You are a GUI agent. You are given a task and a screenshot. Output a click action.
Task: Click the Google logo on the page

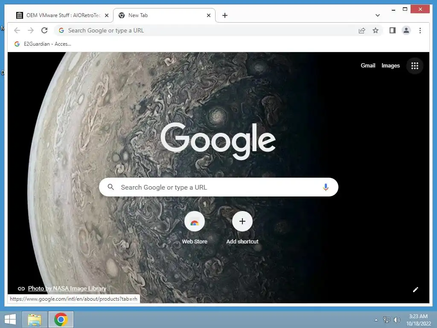pyautogui.click(x=218, y=141)
